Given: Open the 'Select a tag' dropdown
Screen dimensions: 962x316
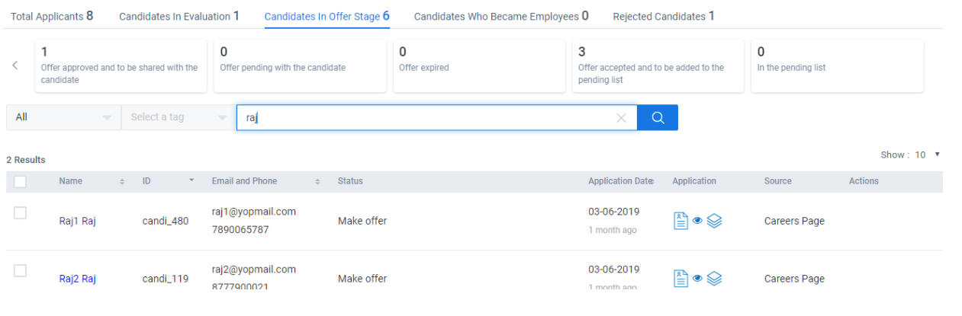Looking at the screenshot, I should click(x=179, y=117).
